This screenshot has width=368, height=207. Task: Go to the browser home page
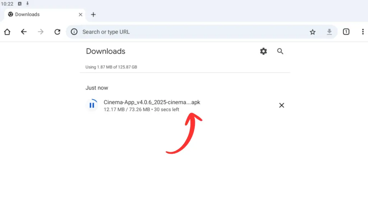point(7,32)
